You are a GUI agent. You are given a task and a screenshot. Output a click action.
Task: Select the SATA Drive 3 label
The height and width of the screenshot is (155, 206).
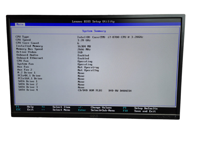coord(28,87)
